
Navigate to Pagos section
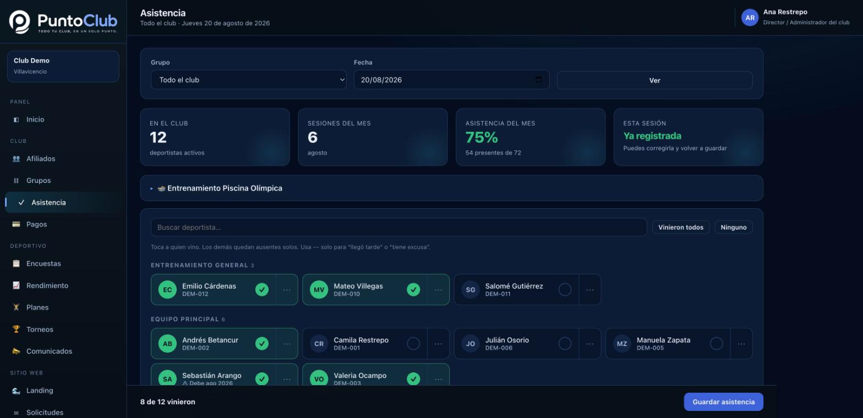(x=63, y=224)
